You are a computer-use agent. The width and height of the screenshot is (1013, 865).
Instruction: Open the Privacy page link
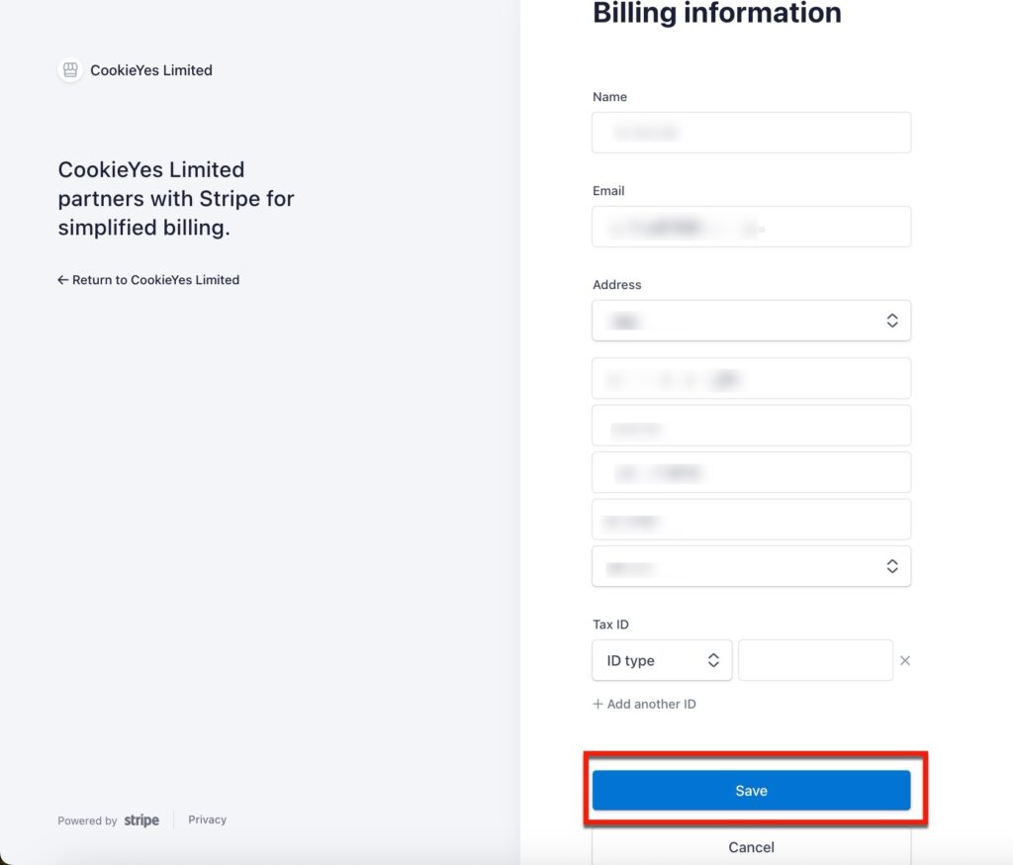coord(207,819)
